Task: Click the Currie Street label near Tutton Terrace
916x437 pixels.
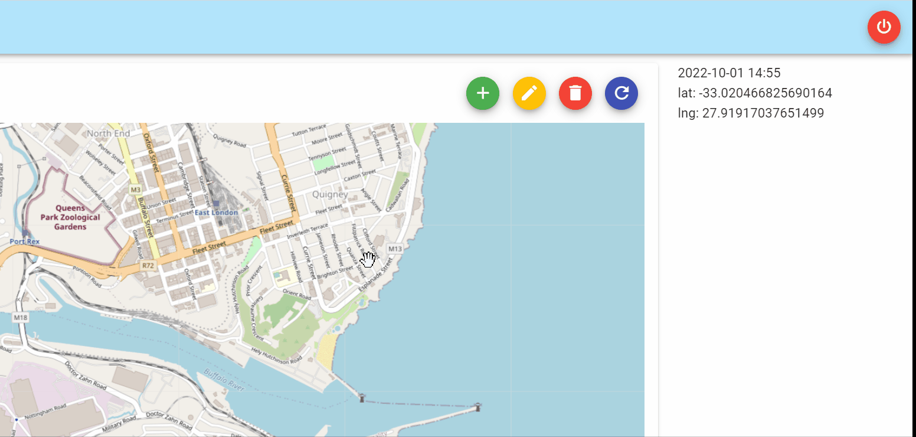Action: (287, 193)
